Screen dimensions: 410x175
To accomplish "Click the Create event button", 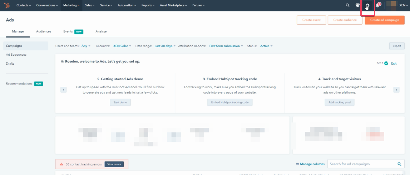I will pyautogui.click(x=311, y=20).
